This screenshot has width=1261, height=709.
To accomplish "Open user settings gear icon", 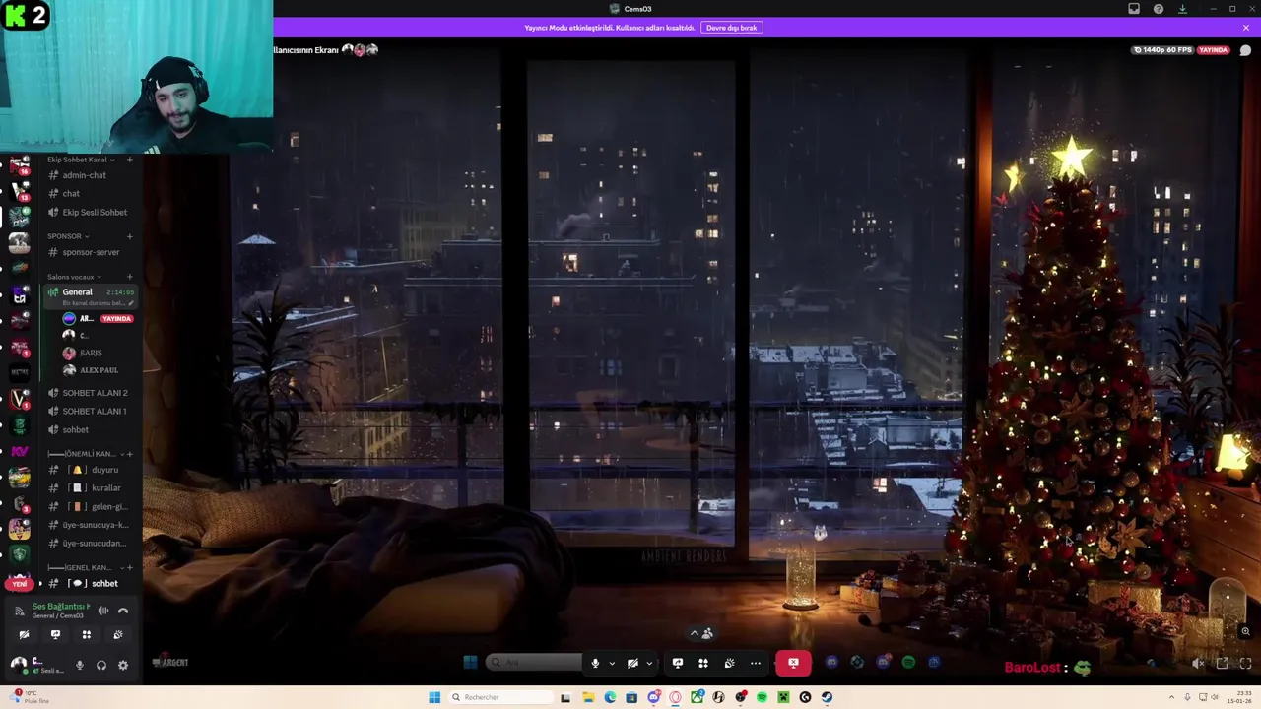I will [x=123, y=666].
